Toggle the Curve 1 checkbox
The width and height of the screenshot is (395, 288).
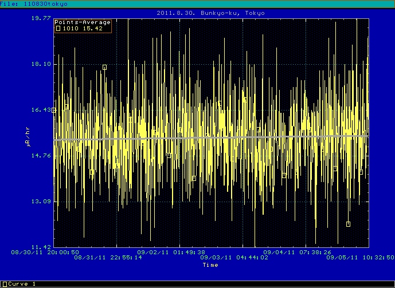5,284
